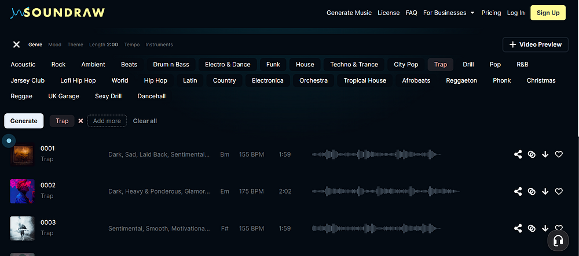
Task: Close the filter panel with X icon
Action: click(x=16, y=44)
